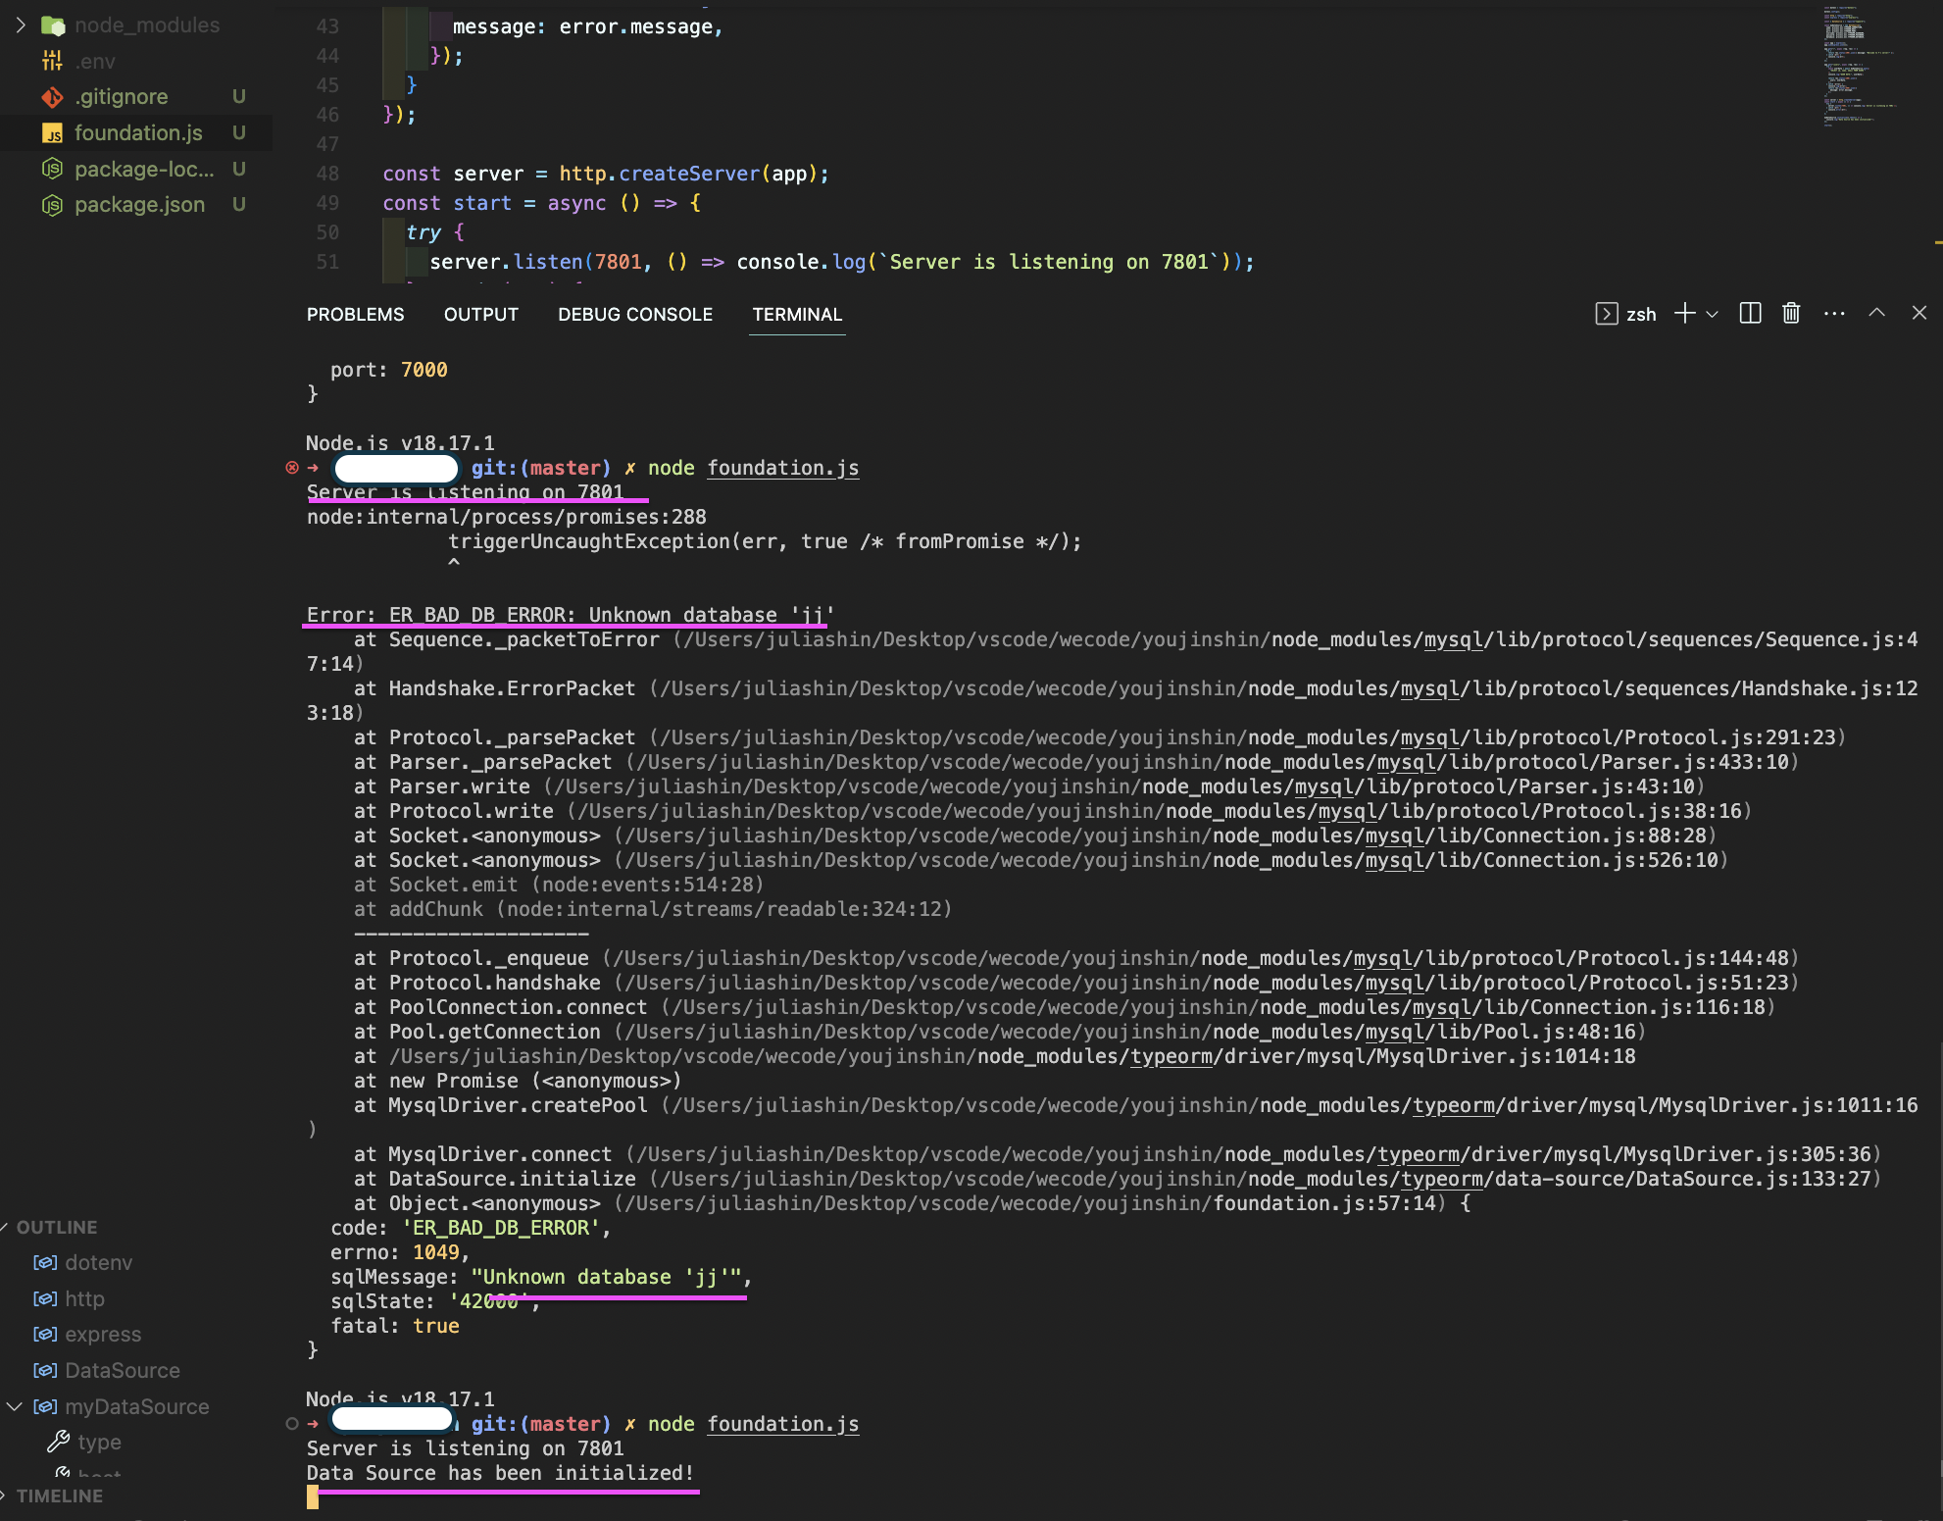Expand the TIMELINE section
This screenshot has width=1943, height=1521.
pyautogui.click(x=59, y=1496)
